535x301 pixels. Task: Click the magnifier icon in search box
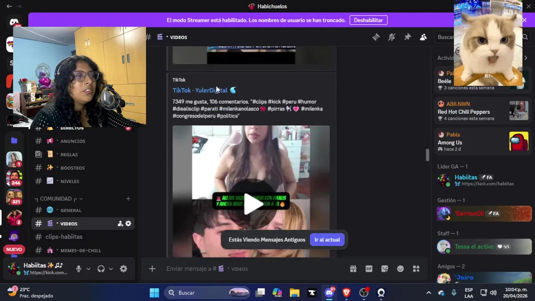(525, 37)
